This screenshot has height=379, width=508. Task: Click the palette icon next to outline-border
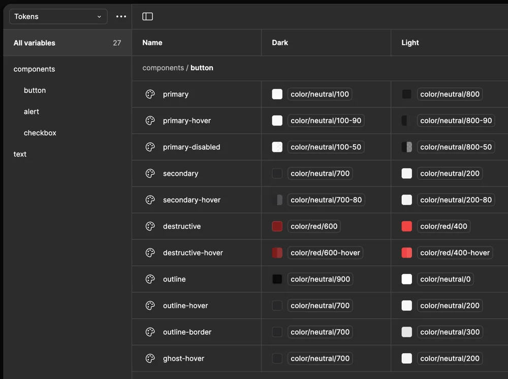click(150, 332)
